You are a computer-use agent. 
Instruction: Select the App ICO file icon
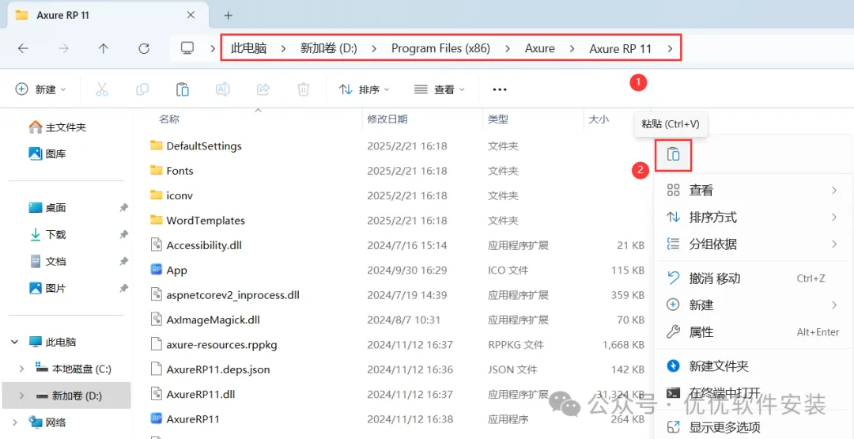(157, 271)
